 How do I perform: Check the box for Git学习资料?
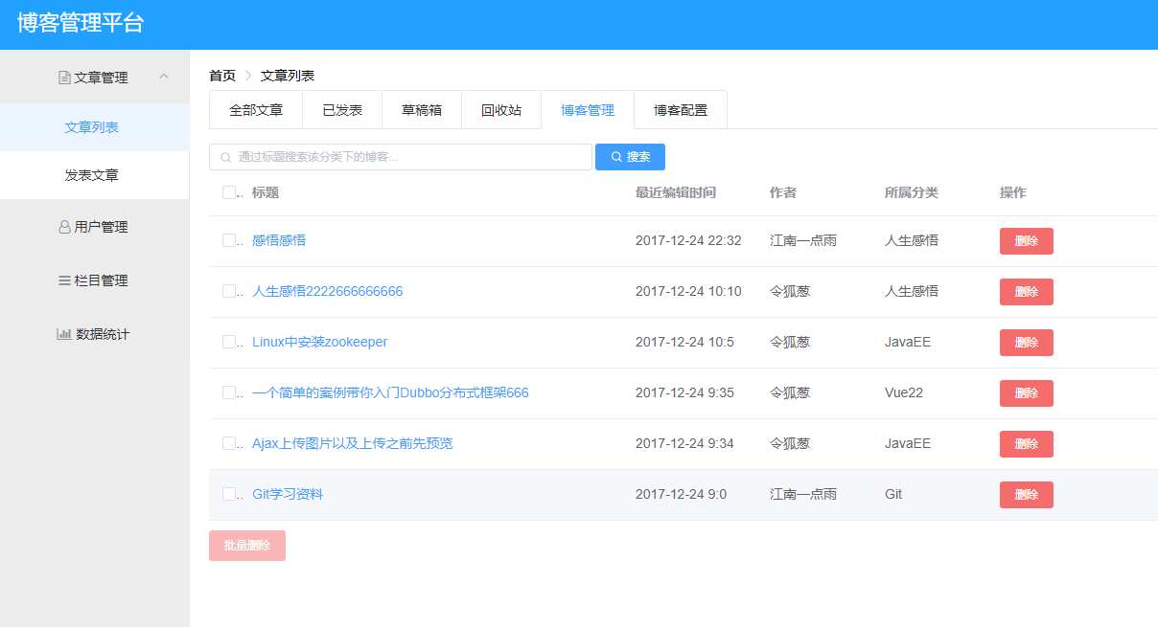229,494
